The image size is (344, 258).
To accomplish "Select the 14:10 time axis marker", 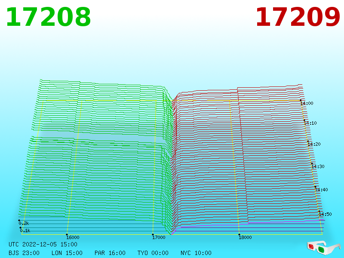I will (310, 123).
